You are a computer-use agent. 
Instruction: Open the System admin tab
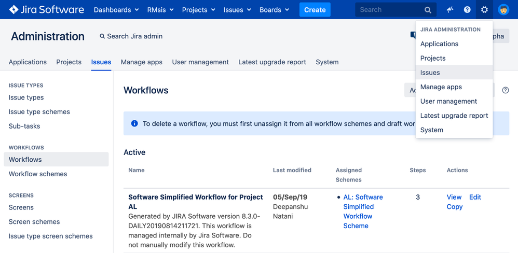[327, 62]
